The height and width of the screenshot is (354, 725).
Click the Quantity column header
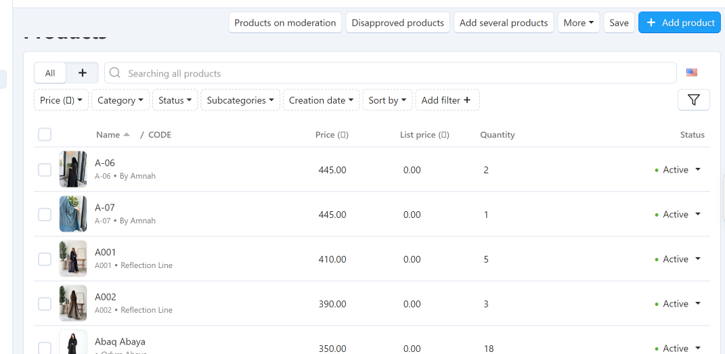pos(497,135)
